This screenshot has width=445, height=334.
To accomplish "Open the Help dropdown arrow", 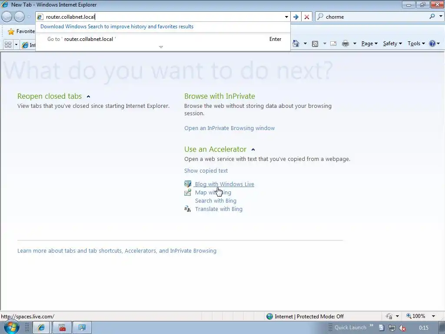I will tap(438, 43).
